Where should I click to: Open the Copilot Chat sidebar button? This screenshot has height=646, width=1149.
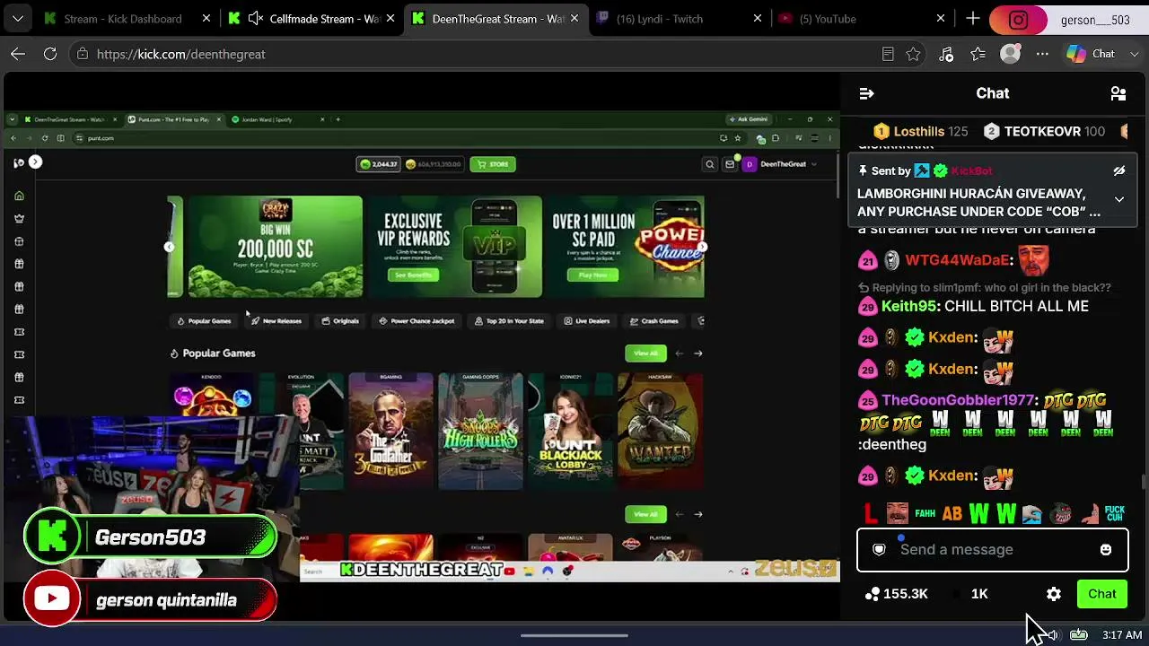1091,54
